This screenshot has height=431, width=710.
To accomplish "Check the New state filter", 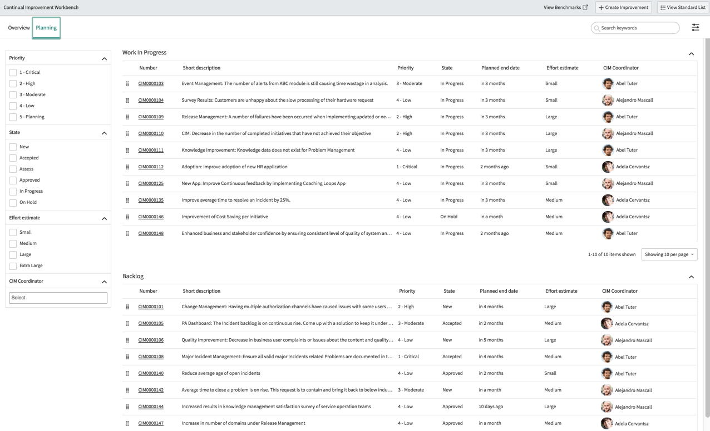I will (x=13, y=147).
